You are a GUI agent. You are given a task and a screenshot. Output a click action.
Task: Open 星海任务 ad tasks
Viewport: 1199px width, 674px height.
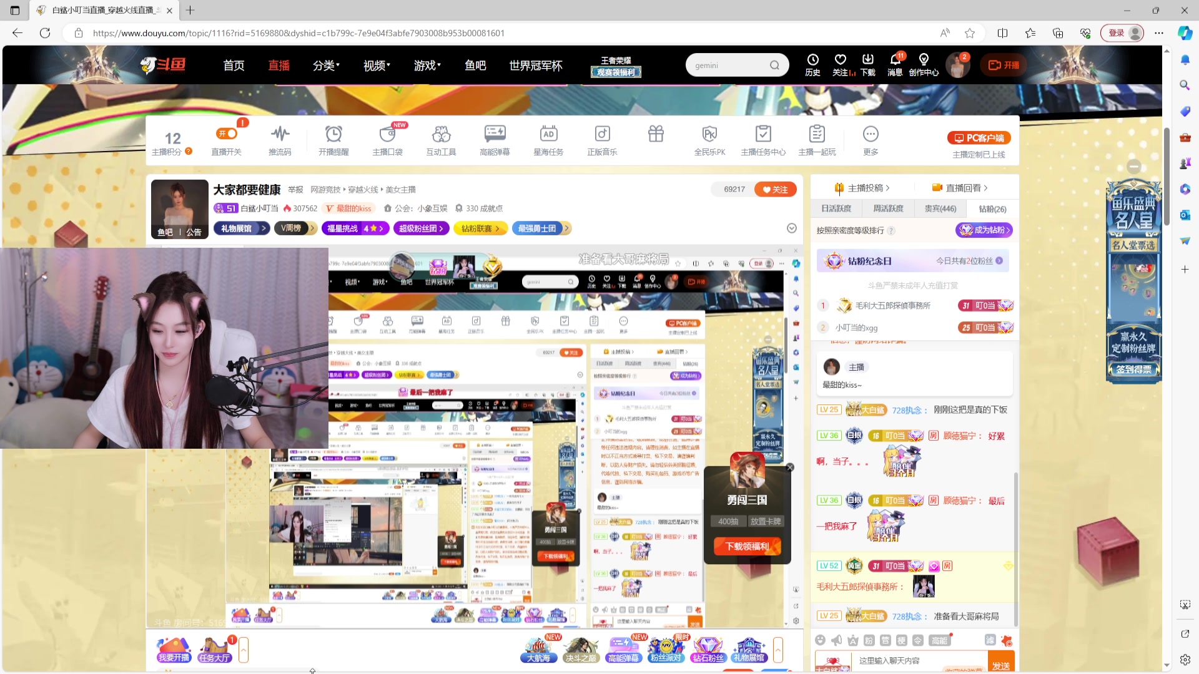coord(548,140)
